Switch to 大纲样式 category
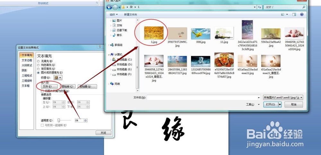Screen dimensions: 321x155 pyautogui.click(x=27, y=65)
